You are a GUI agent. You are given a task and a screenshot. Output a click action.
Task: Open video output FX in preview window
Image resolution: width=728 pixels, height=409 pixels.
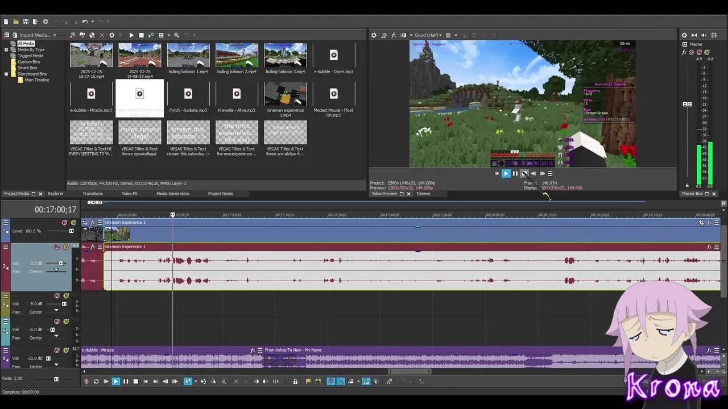click(394, 35)
